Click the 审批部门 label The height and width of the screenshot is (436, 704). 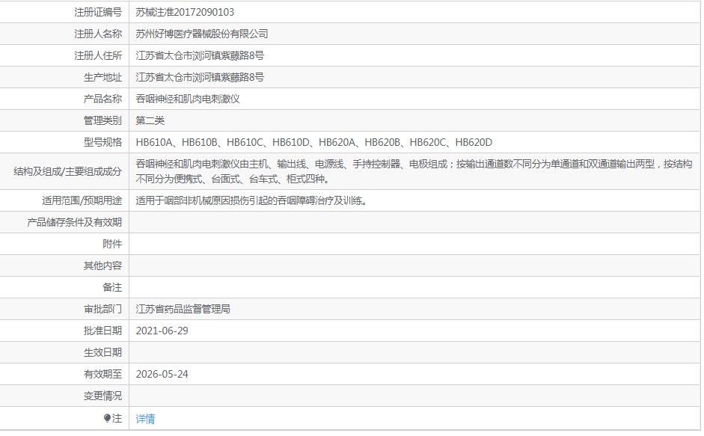(x=102, y=309)
